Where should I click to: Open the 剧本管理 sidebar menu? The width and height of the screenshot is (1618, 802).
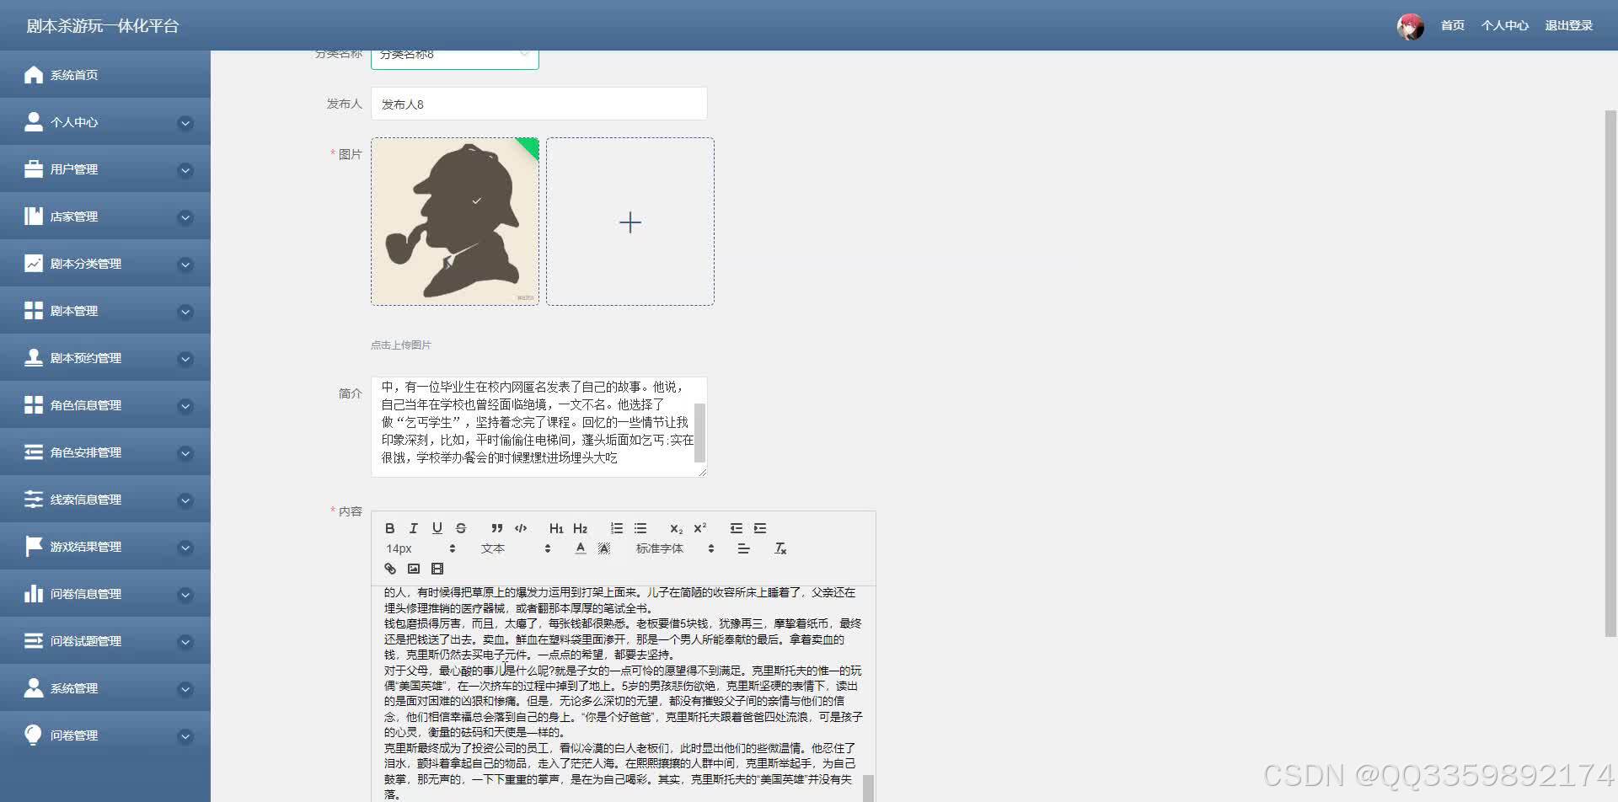tap(105, 310)
